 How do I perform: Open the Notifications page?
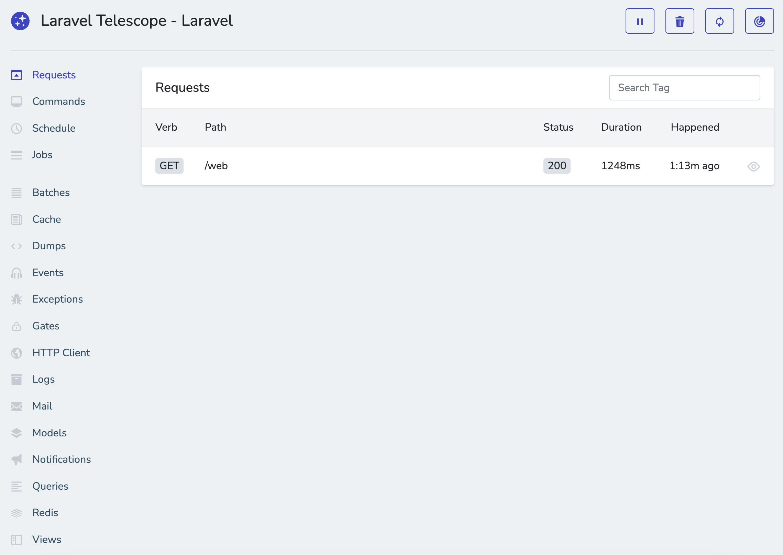point(62,459)
